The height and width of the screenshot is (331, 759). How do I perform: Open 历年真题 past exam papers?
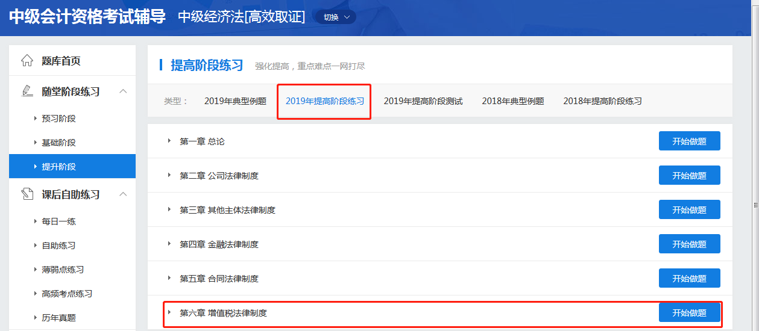tap(58, 318)
